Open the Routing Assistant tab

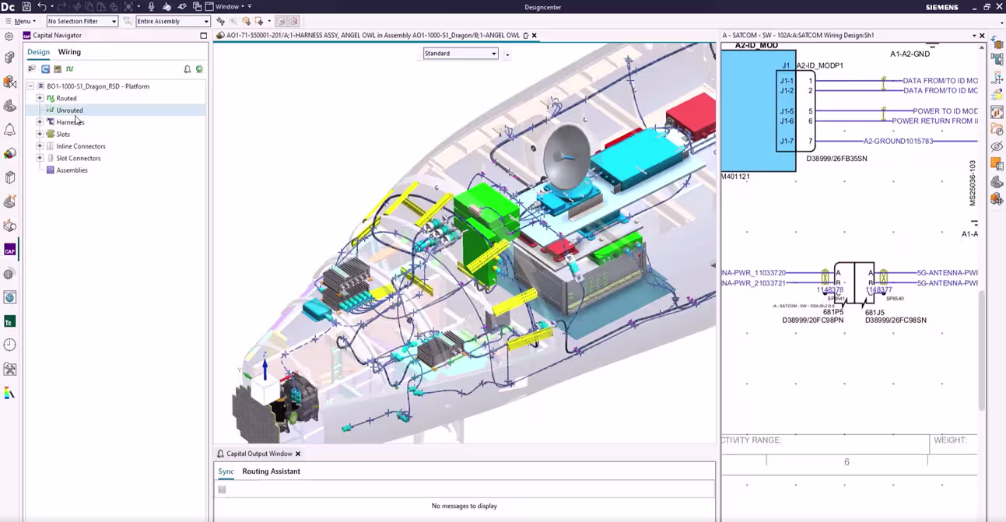tap(271, 471)
